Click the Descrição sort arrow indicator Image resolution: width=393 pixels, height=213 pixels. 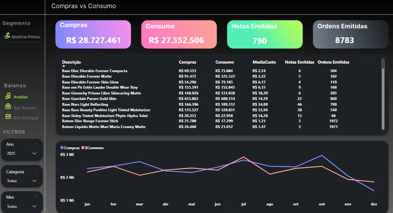[64, 66]
